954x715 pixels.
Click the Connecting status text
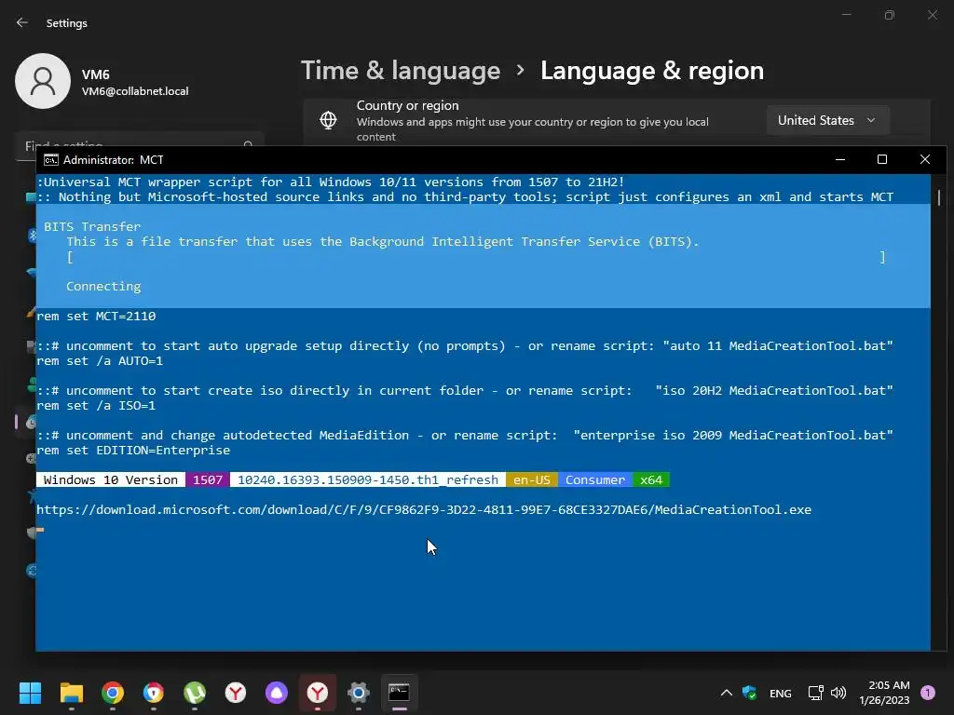tap(103, 287)
